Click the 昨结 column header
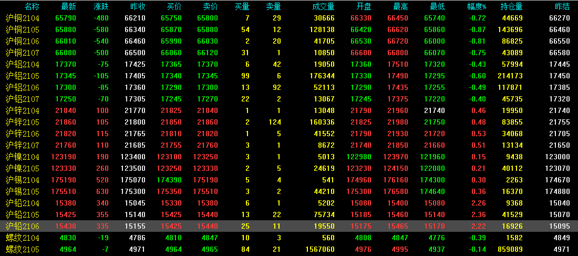The height and width of the screenshot is (256, 578). tap(562, 7)
